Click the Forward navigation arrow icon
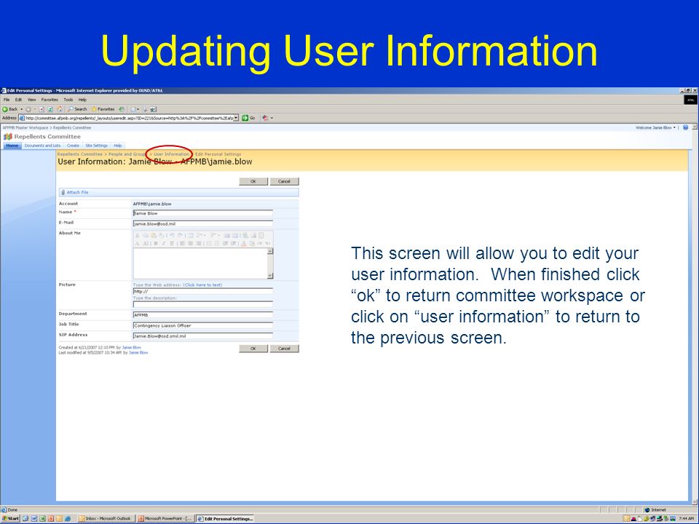Viewport: 699px width, 524px height. coord(28,109)
